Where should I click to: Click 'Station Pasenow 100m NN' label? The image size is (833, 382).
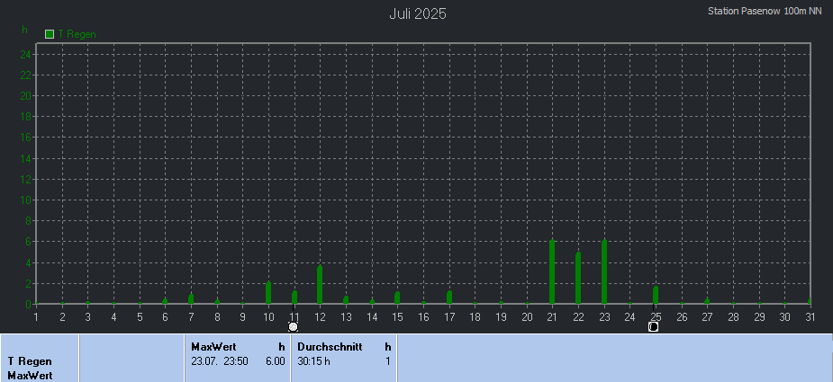[x=765, y=11]
